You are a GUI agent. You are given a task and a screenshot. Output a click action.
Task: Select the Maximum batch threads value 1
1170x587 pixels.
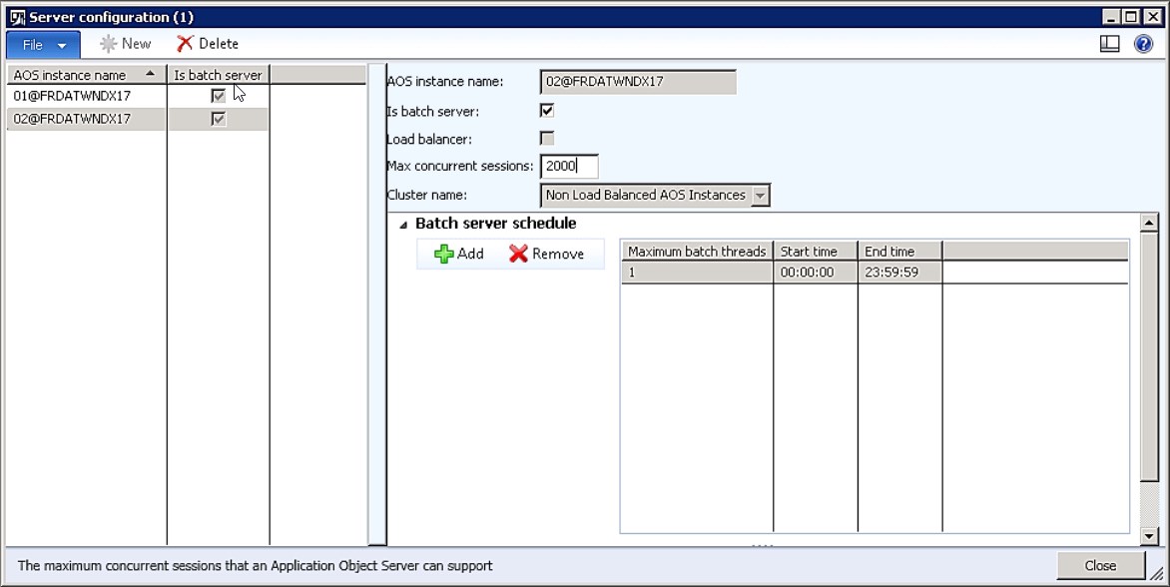[697, 273]
